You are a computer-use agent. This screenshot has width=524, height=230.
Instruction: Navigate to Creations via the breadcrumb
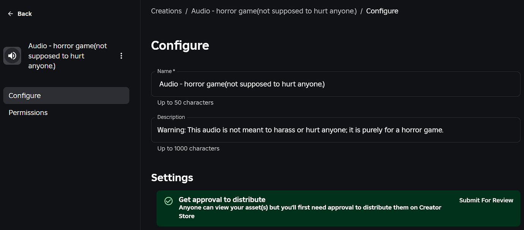[x=166, y=11]
